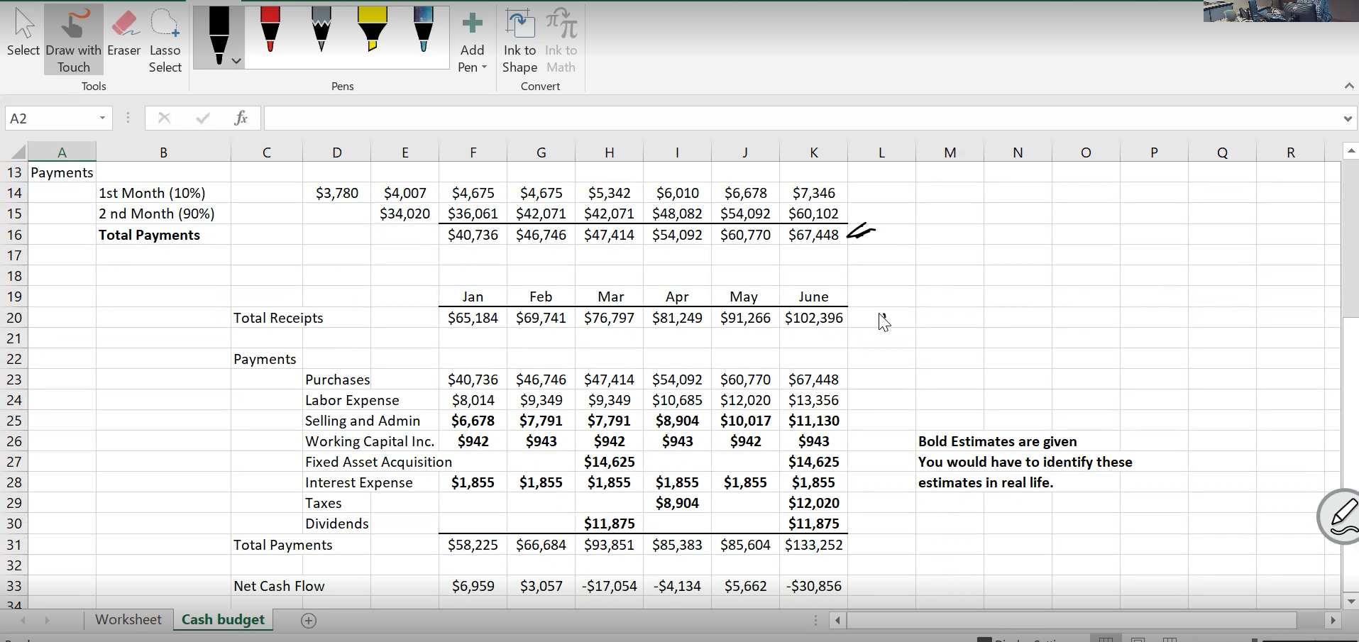Collapse the ribbon with the chevron

[1348, 86]
